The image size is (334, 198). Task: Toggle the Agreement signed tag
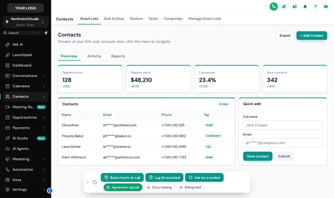point(123,187)
